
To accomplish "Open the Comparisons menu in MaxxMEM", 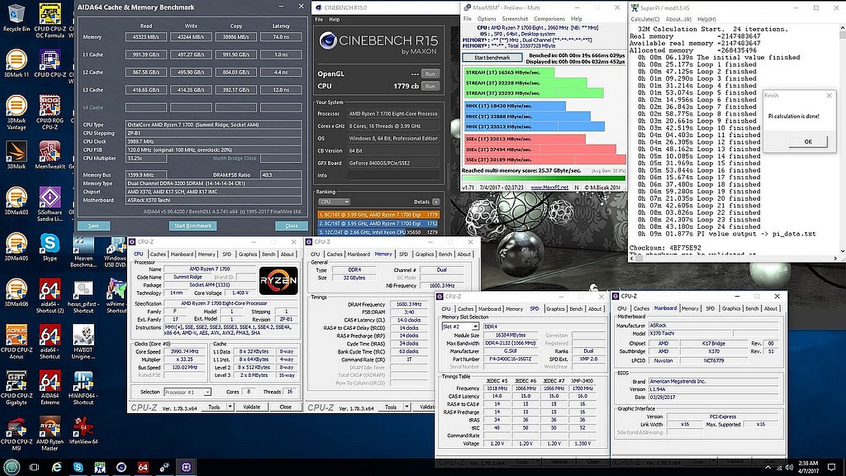I will click(x=549, y=19).
